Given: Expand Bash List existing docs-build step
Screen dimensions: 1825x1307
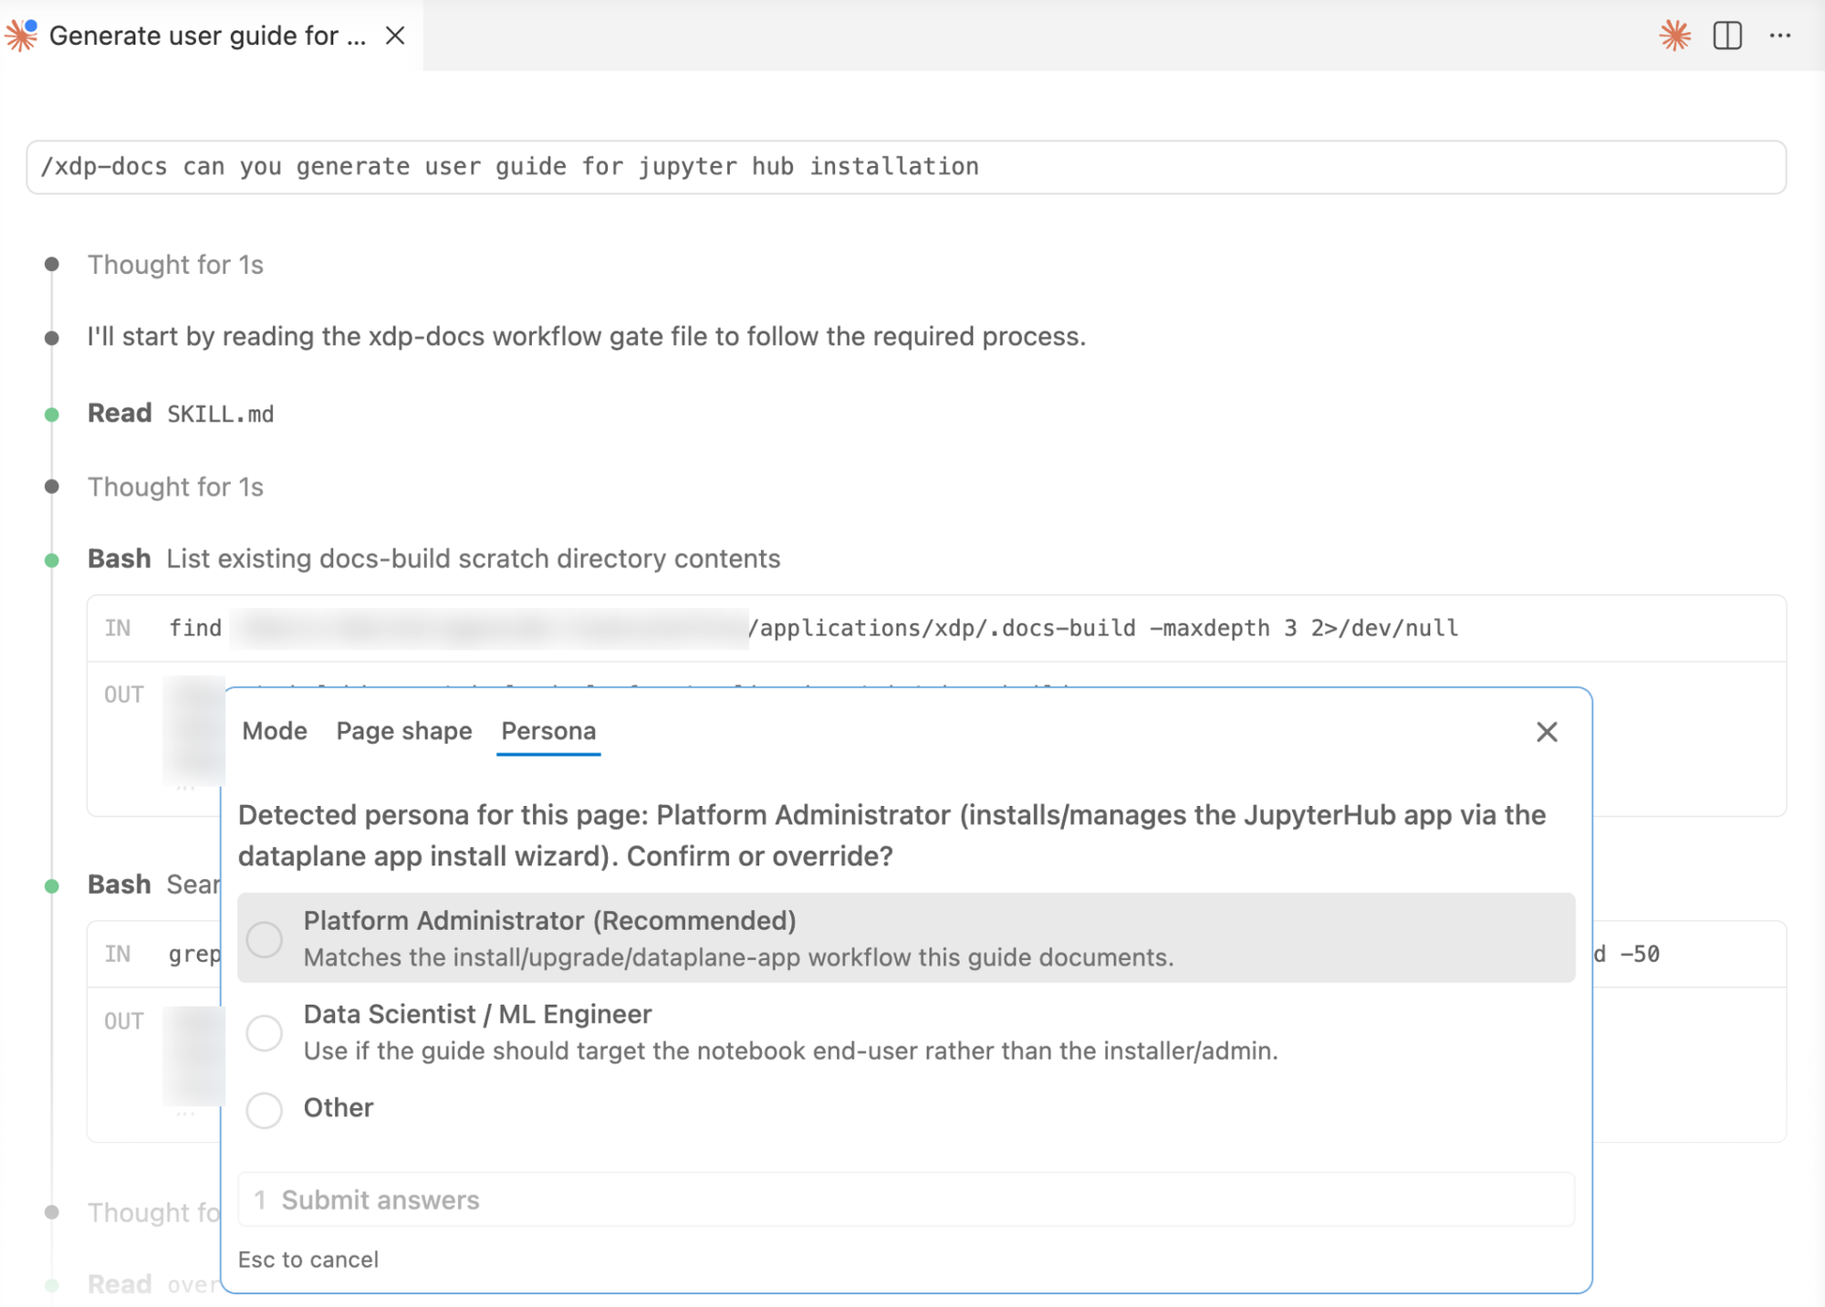Looking at the screenshot, I should (x=434, y=559).
